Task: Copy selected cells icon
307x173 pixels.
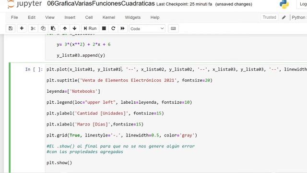Action: [x=43, y=28]
